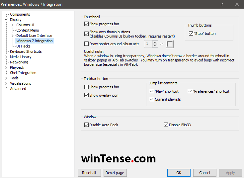Viewport: 244px width, 178px height.
Task: Increase border width with up arrow
Action: click(x=155, y=42)
